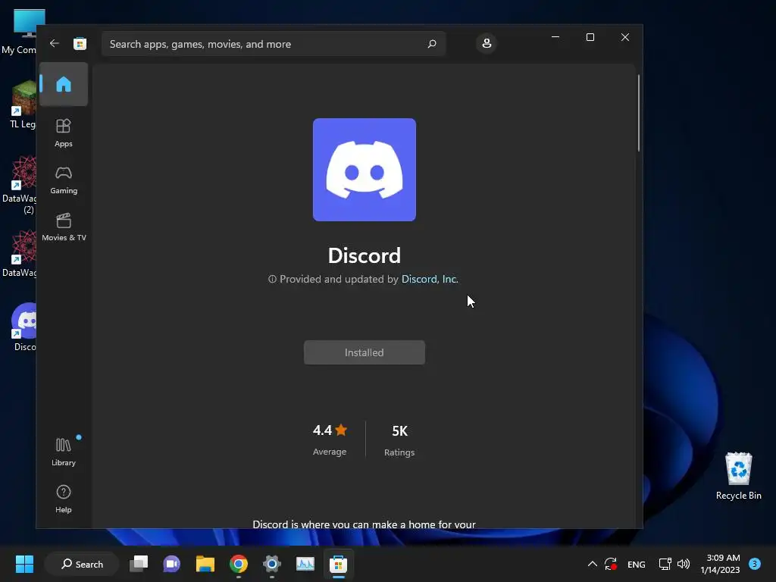Select the My Computer desktop icon
This screenshot has width=776, height=582.
click(x=18, y=32)
